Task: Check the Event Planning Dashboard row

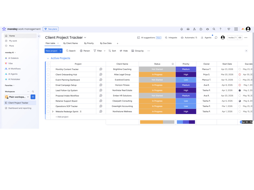Action: pos(48,80)
